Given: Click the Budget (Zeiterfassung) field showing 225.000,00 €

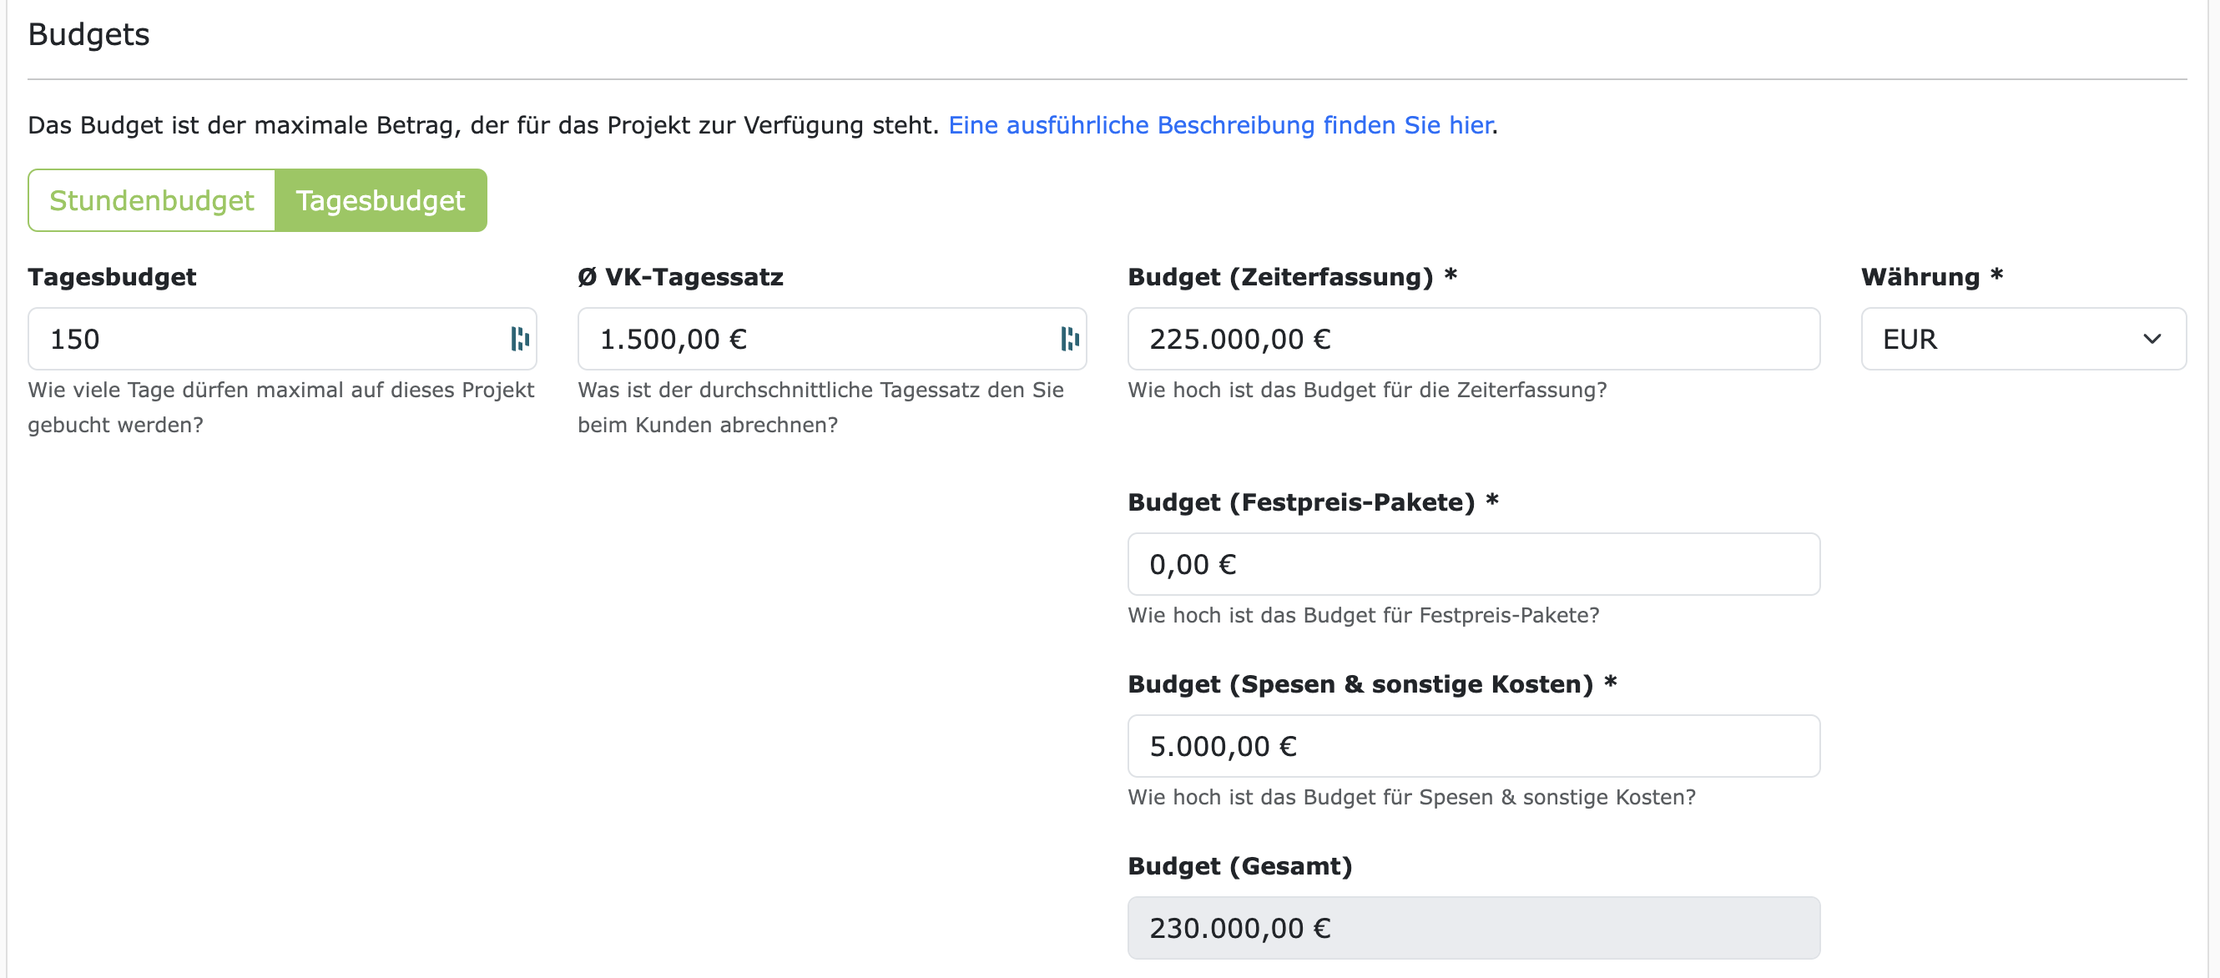Looking at the screenshot, I should pos(1473,339).
